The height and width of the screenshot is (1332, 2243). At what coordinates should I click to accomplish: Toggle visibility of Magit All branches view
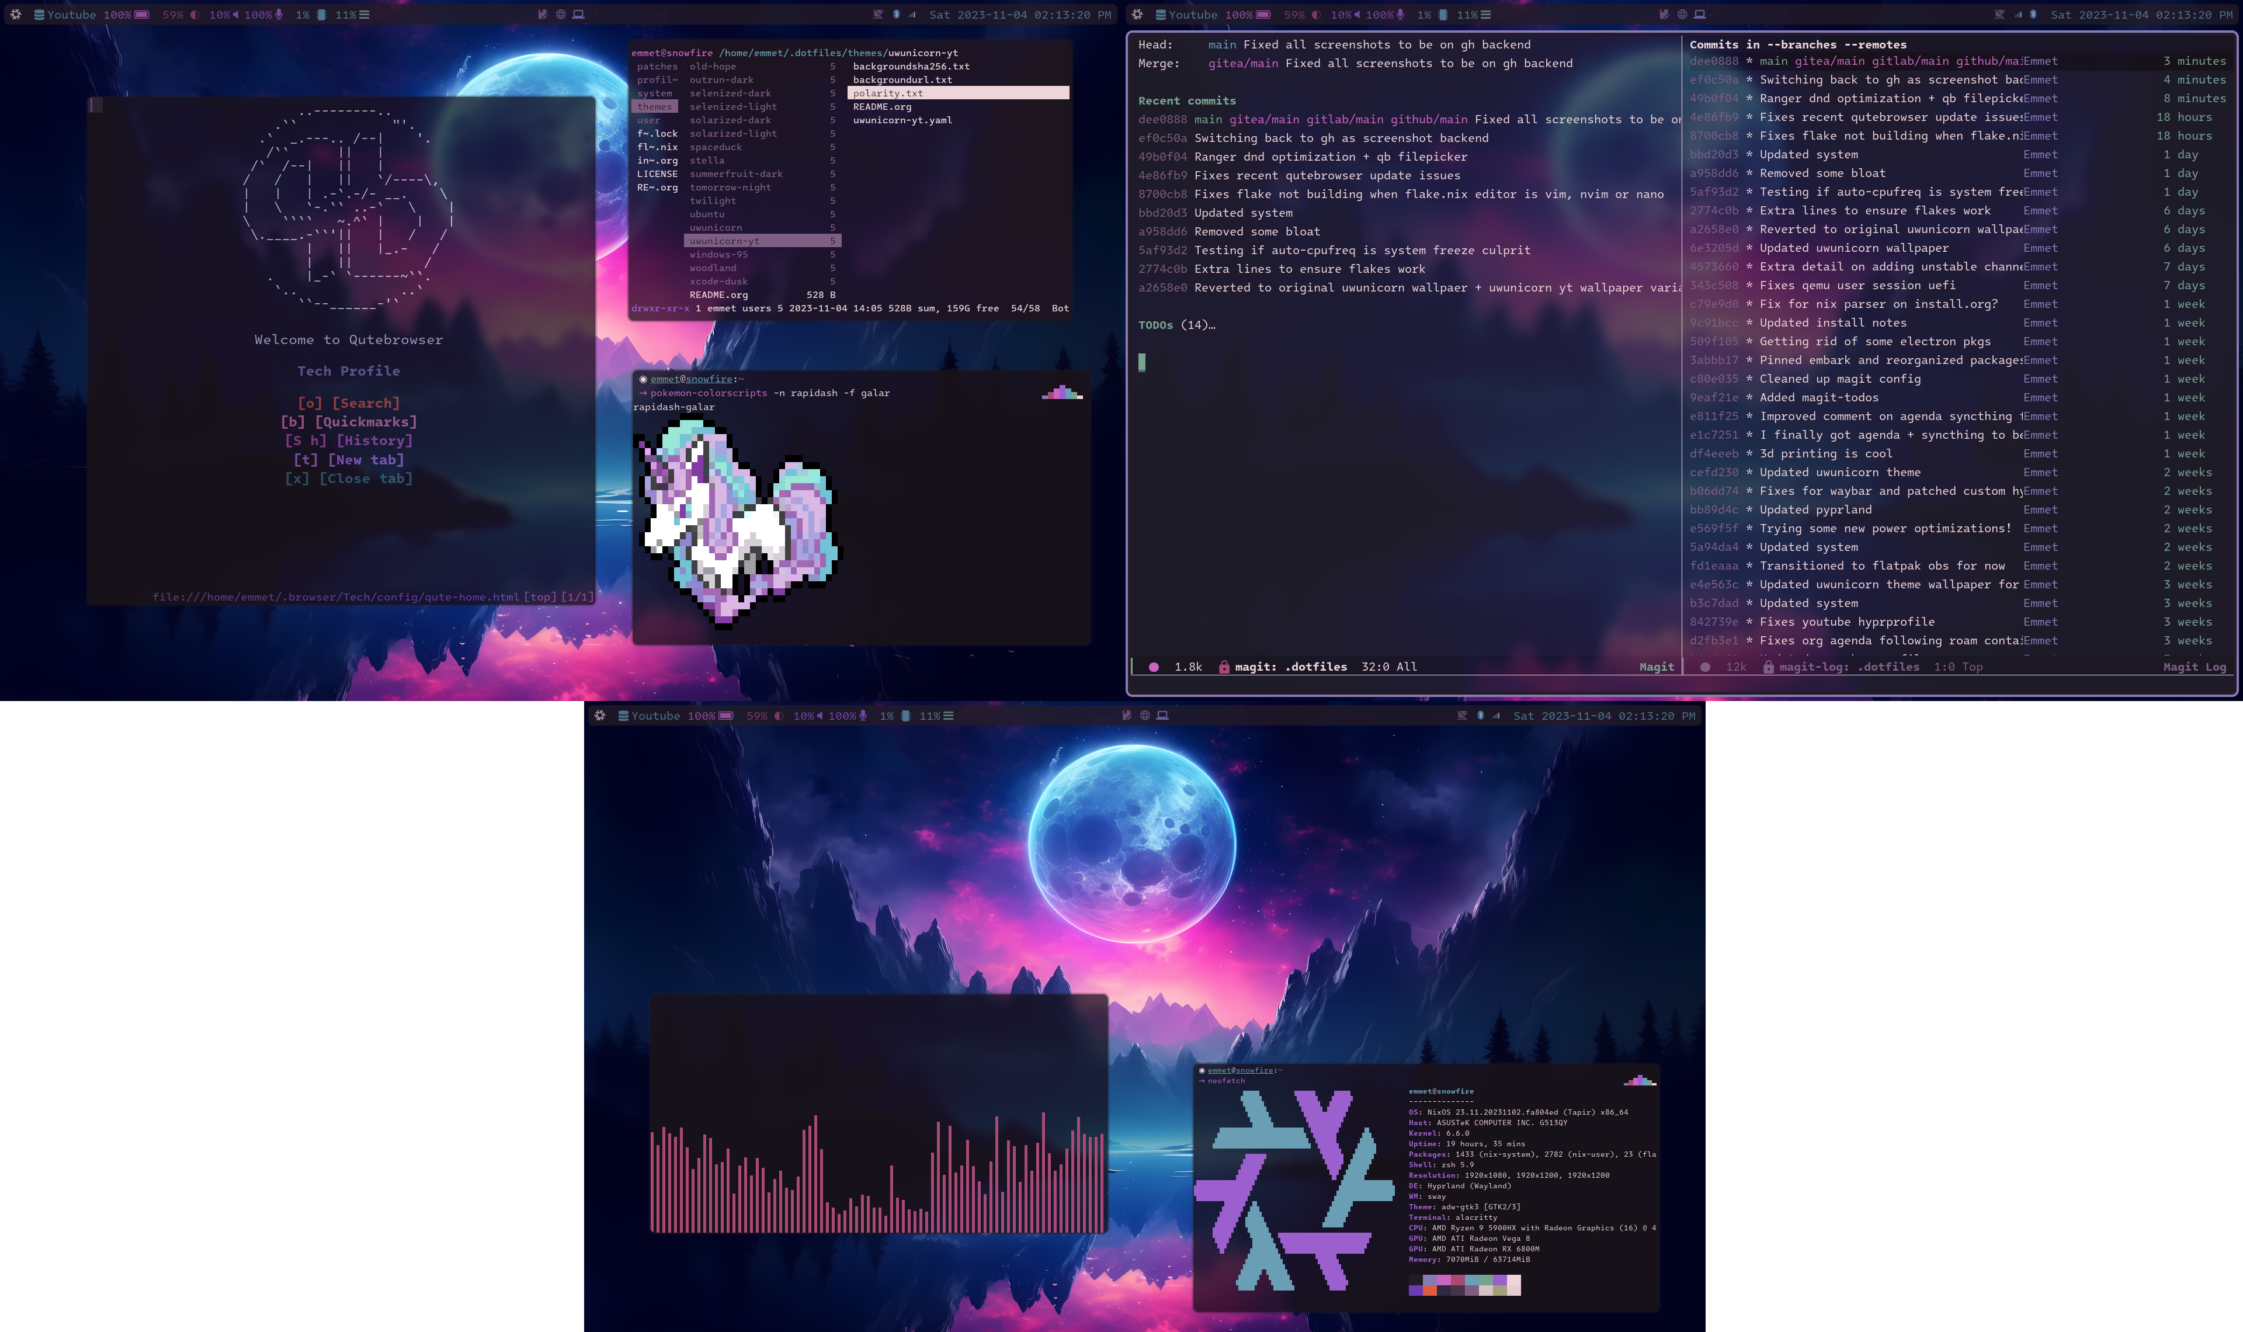point(1796,43)
